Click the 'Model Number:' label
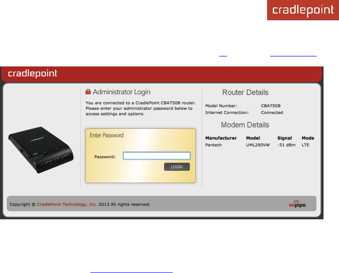 [221, 106]
